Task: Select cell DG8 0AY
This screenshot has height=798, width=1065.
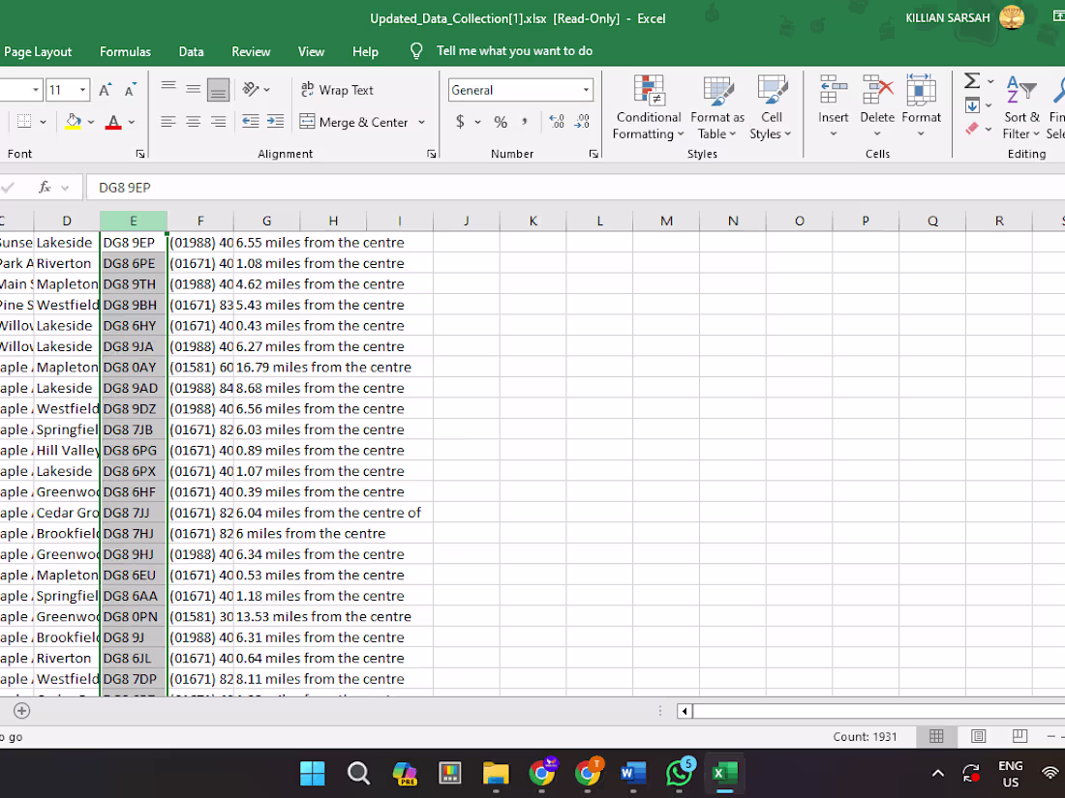Action: point(134,368)
